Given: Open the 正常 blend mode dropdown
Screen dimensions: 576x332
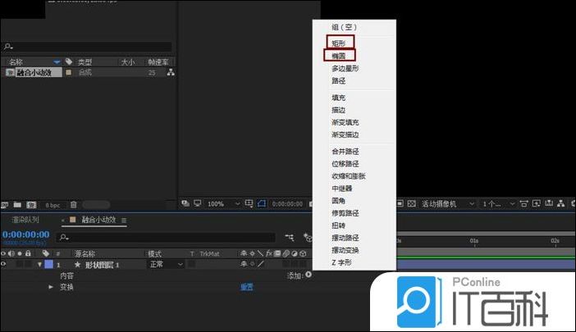Looking at the screenshot, I should click(x=166, y=264).
